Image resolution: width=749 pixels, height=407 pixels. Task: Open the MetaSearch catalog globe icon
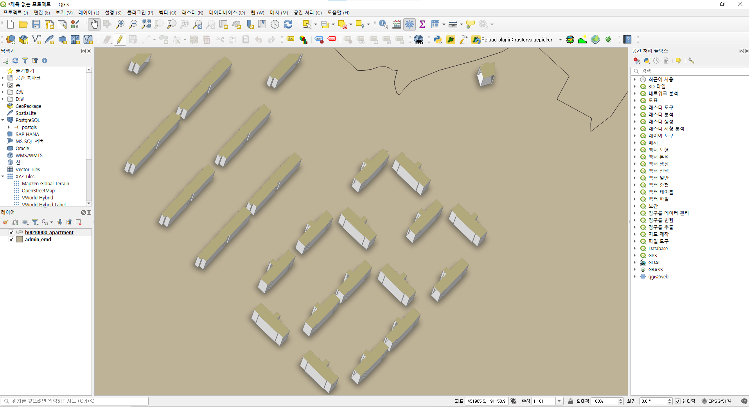click(x=419, y=39)
